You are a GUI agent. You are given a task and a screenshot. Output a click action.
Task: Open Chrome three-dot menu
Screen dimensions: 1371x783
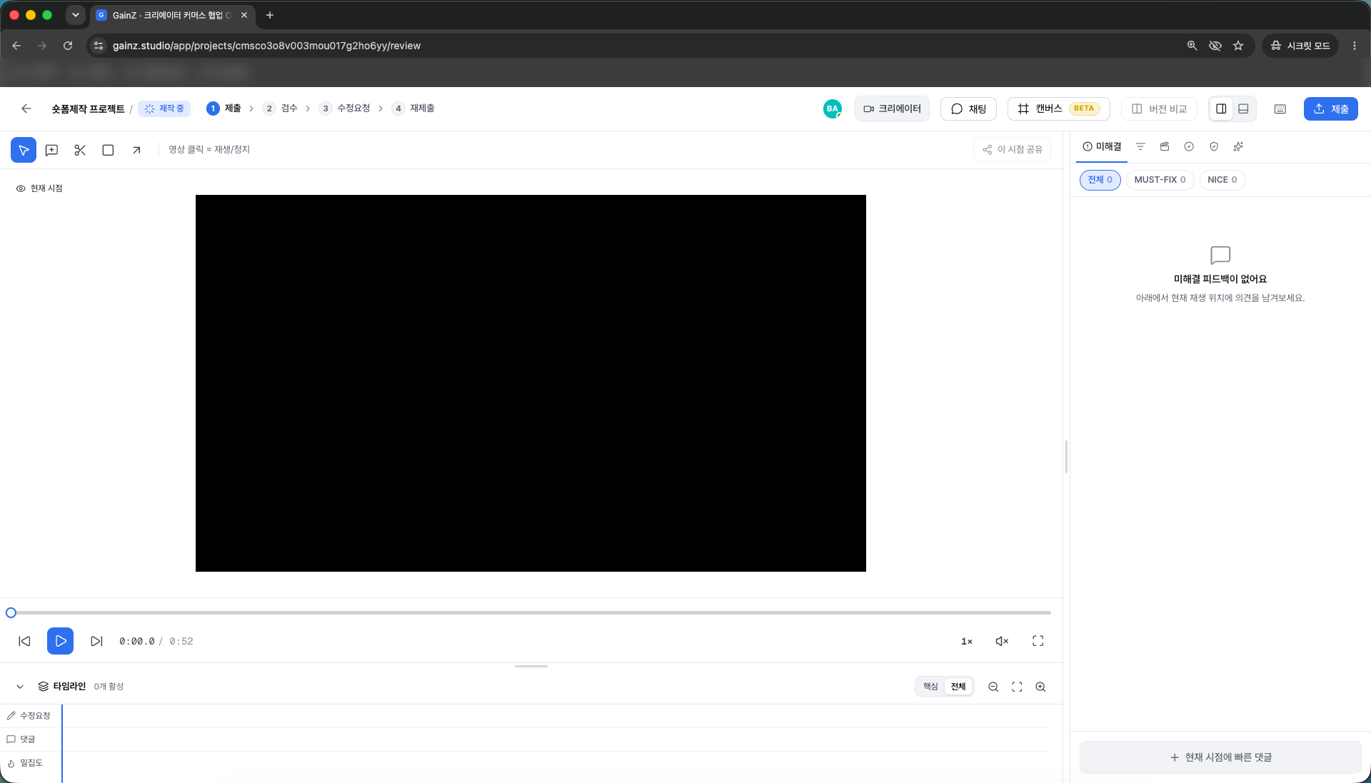click(1355, 46)
